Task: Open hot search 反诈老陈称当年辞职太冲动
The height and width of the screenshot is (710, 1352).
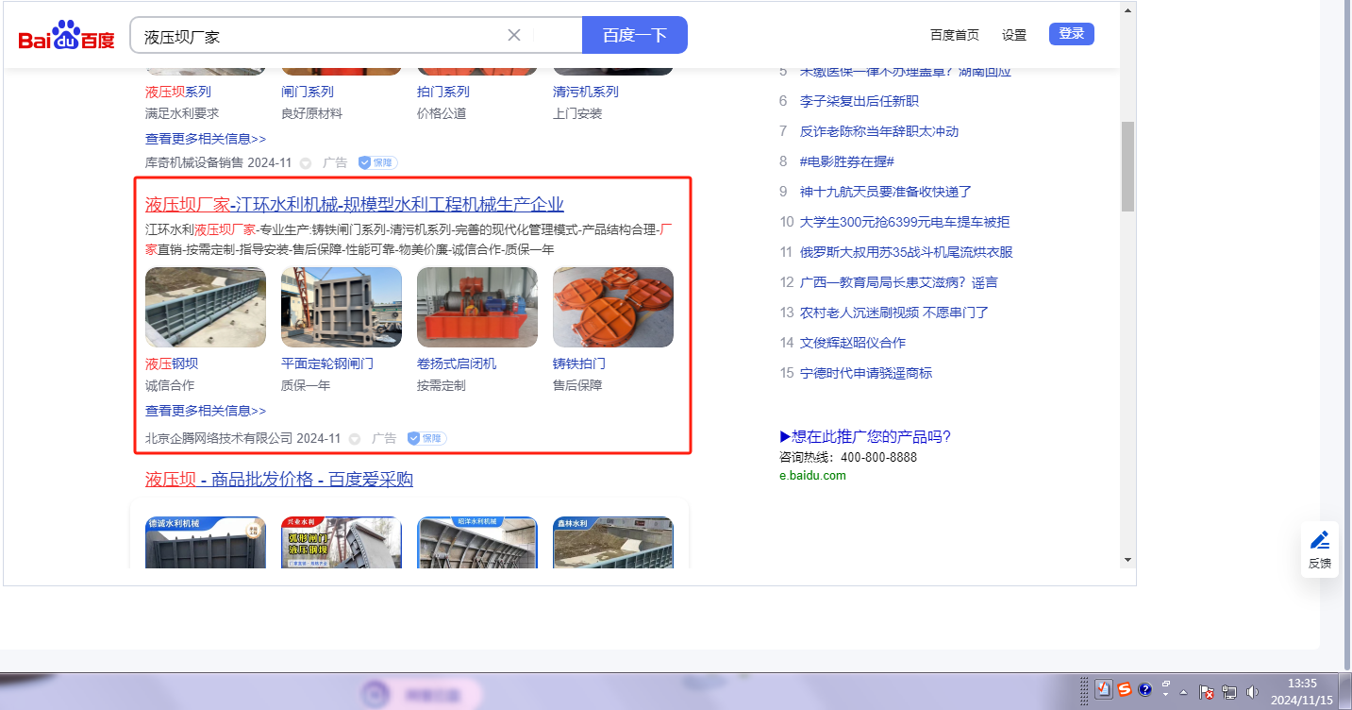Action: click(879, 131)
